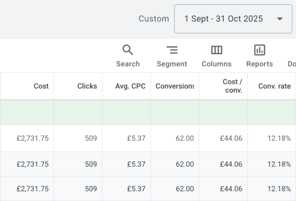296x201 pixels.
Task: Click the £2,731.75 cost in first data row
Action: [32, 139]
